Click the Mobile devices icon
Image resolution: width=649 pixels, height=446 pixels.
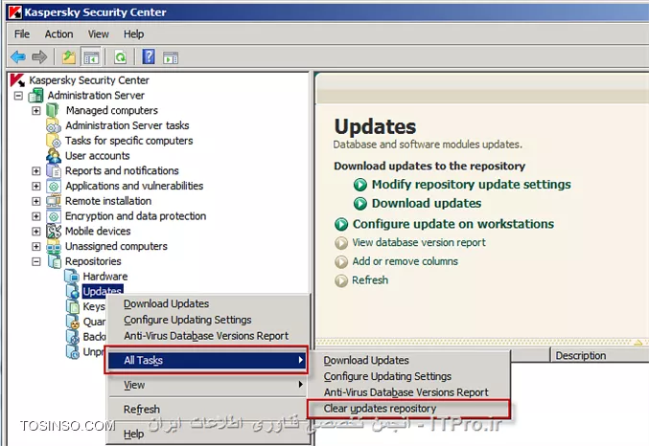(x=54, y=231)
